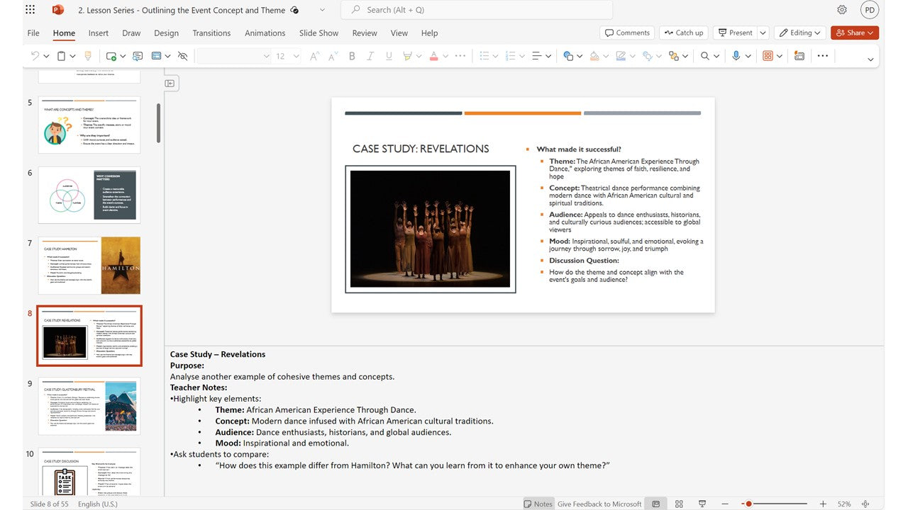Click the Share button

(855, 33)
